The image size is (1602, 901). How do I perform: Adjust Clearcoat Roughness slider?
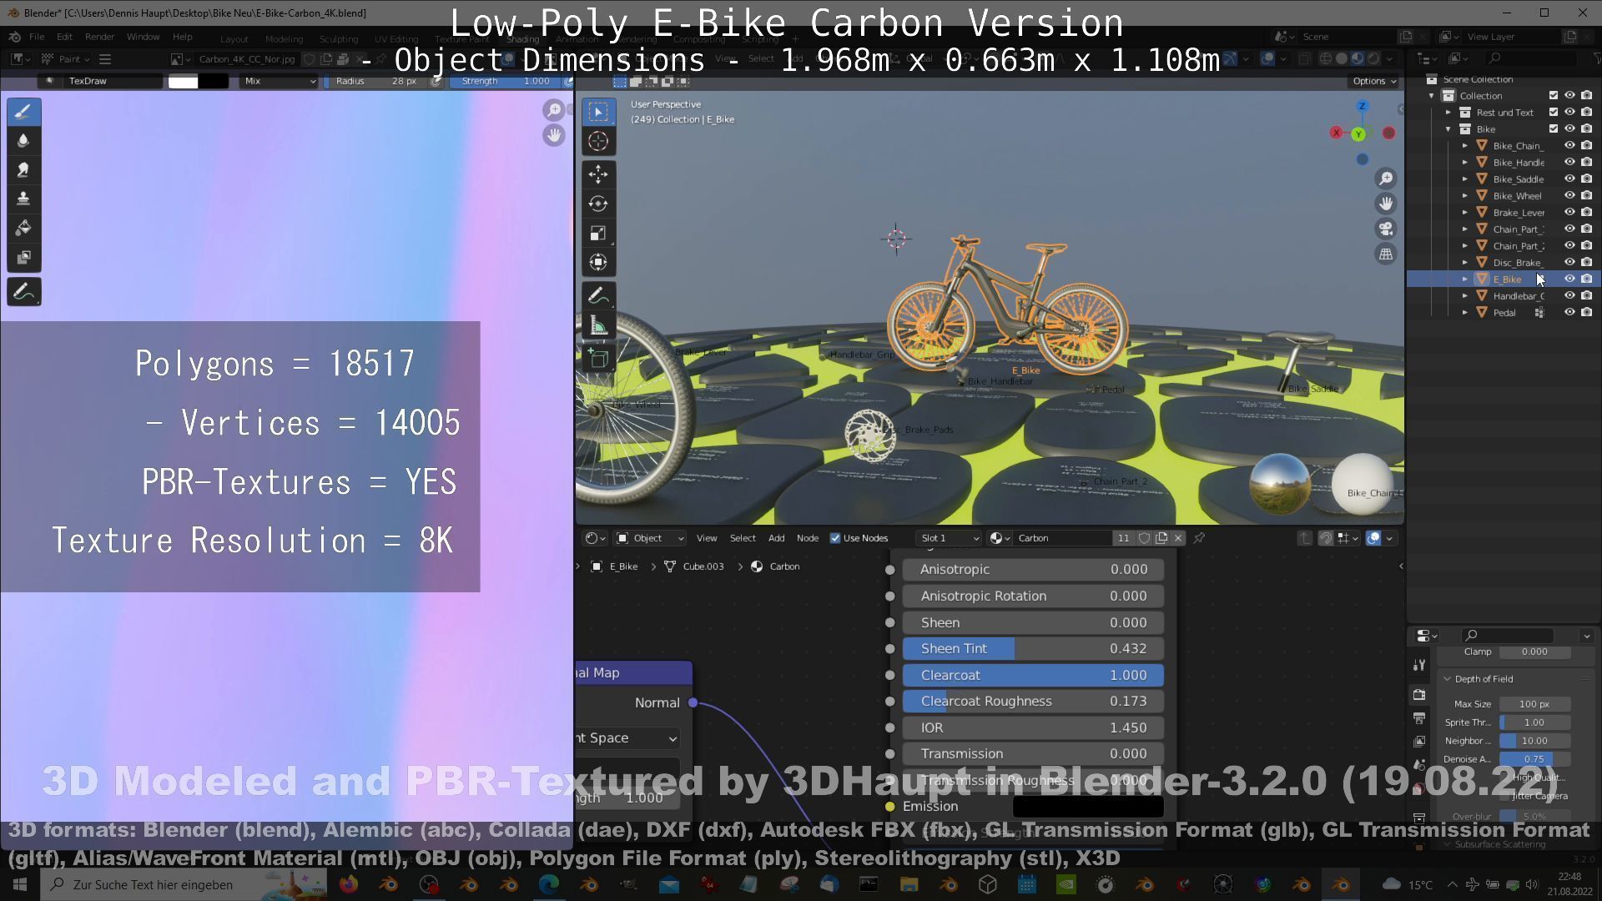click(1033, 702)
